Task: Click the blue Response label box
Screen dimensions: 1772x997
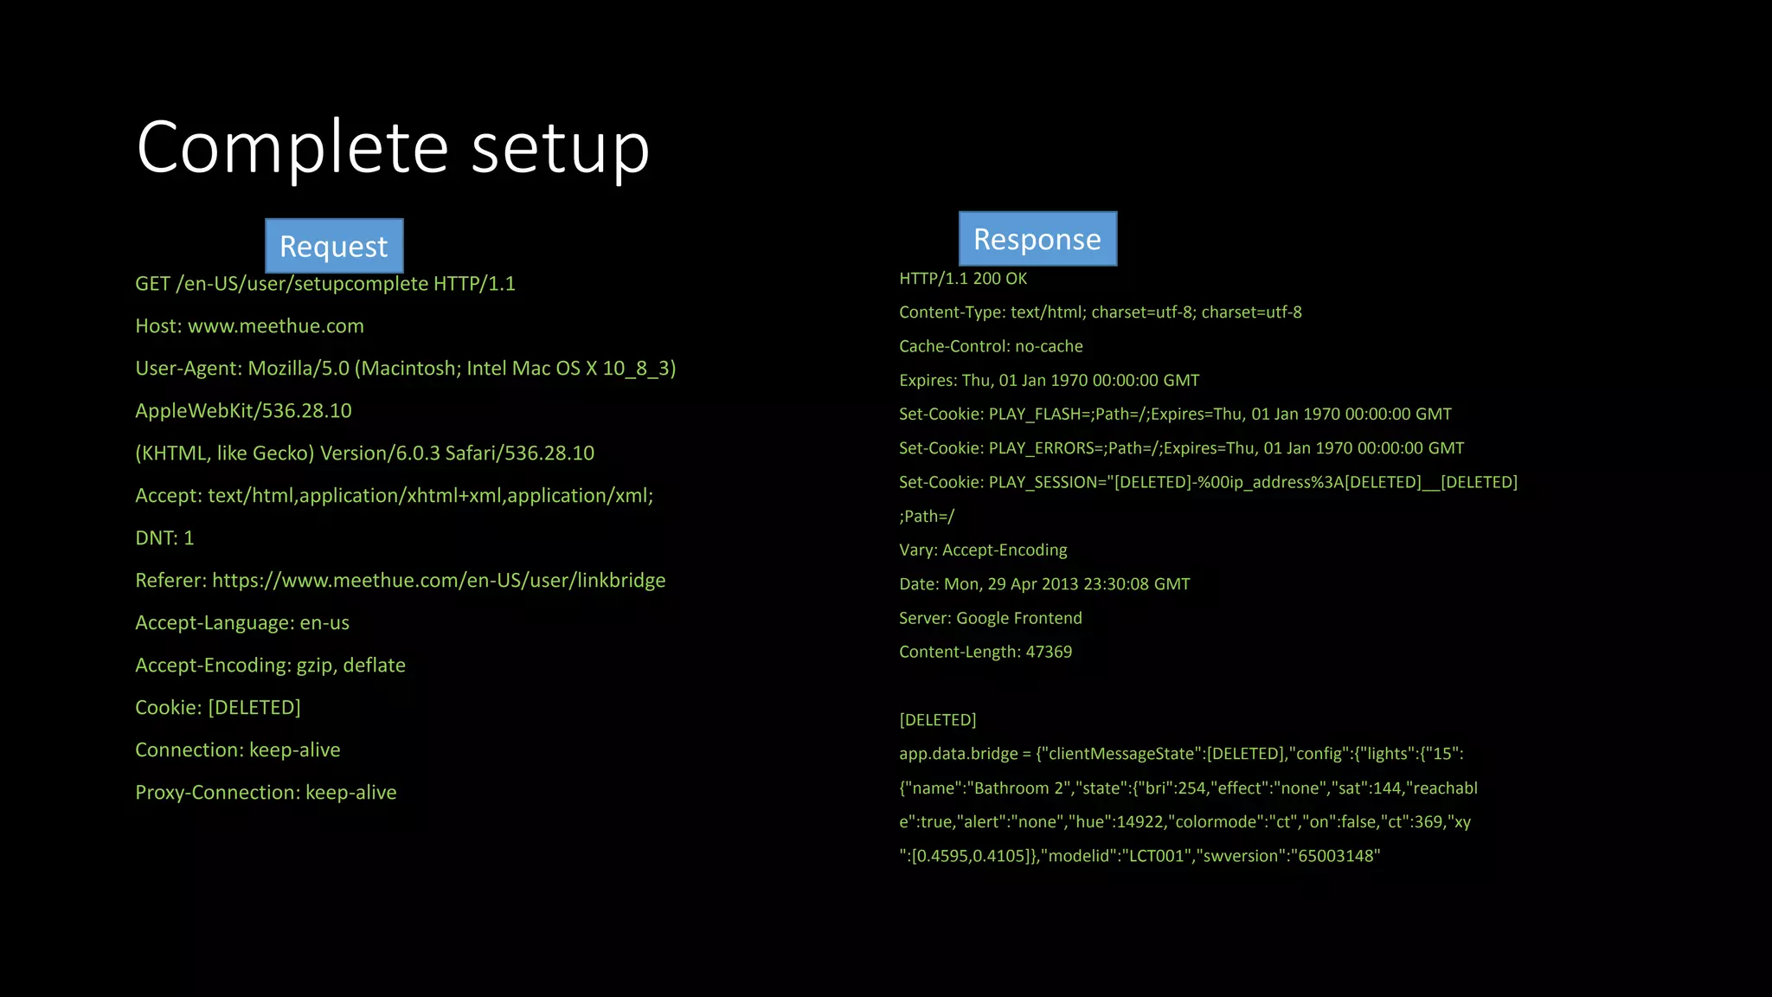Action: [x=1037, y=239]
